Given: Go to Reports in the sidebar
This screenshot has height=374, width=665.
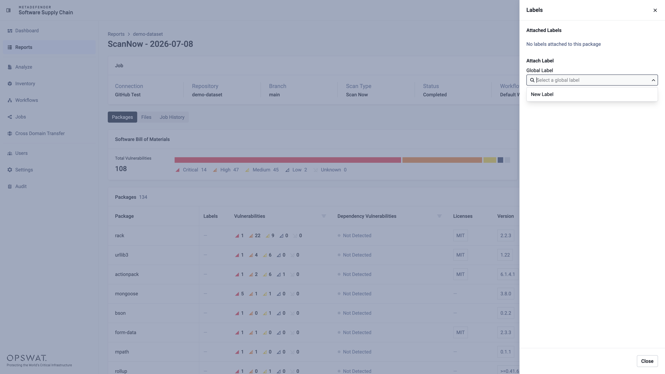Looking at the screenshot, I should (49, 47).
